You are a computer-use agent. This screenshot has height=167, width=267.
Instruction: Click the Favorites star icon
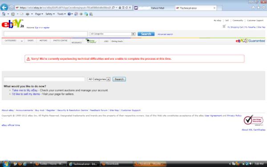pos(259,8)
